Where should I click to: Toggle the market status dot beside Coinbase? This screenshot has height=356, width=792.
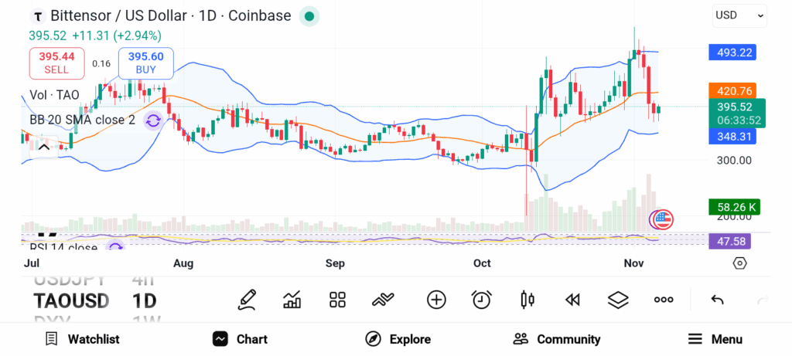pos(309,15)
